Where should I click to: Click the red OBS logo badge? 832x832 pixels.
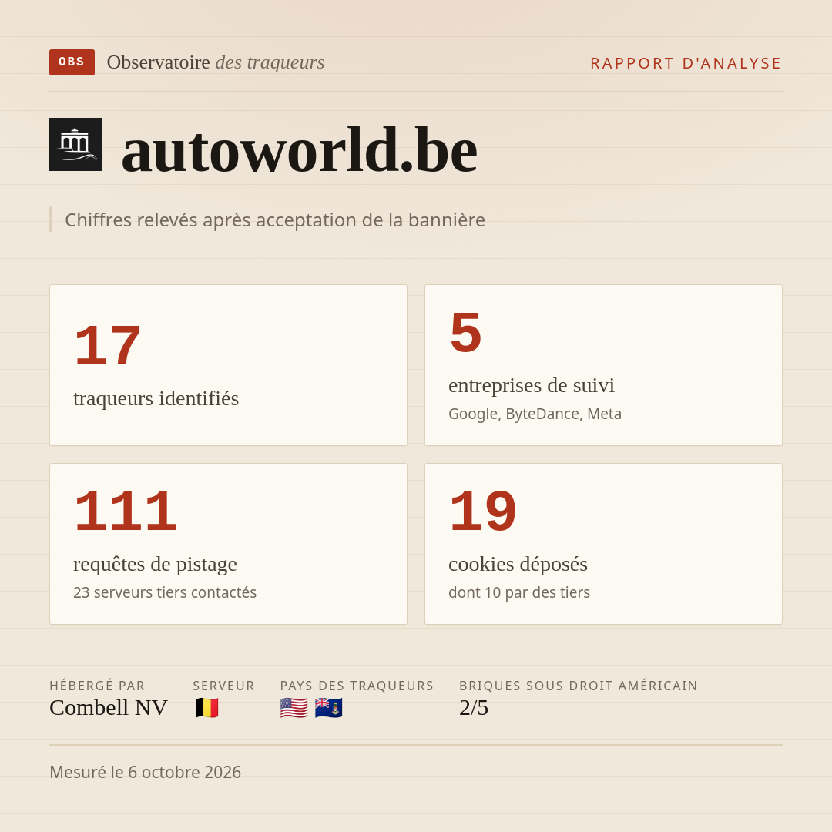(72, 62)
